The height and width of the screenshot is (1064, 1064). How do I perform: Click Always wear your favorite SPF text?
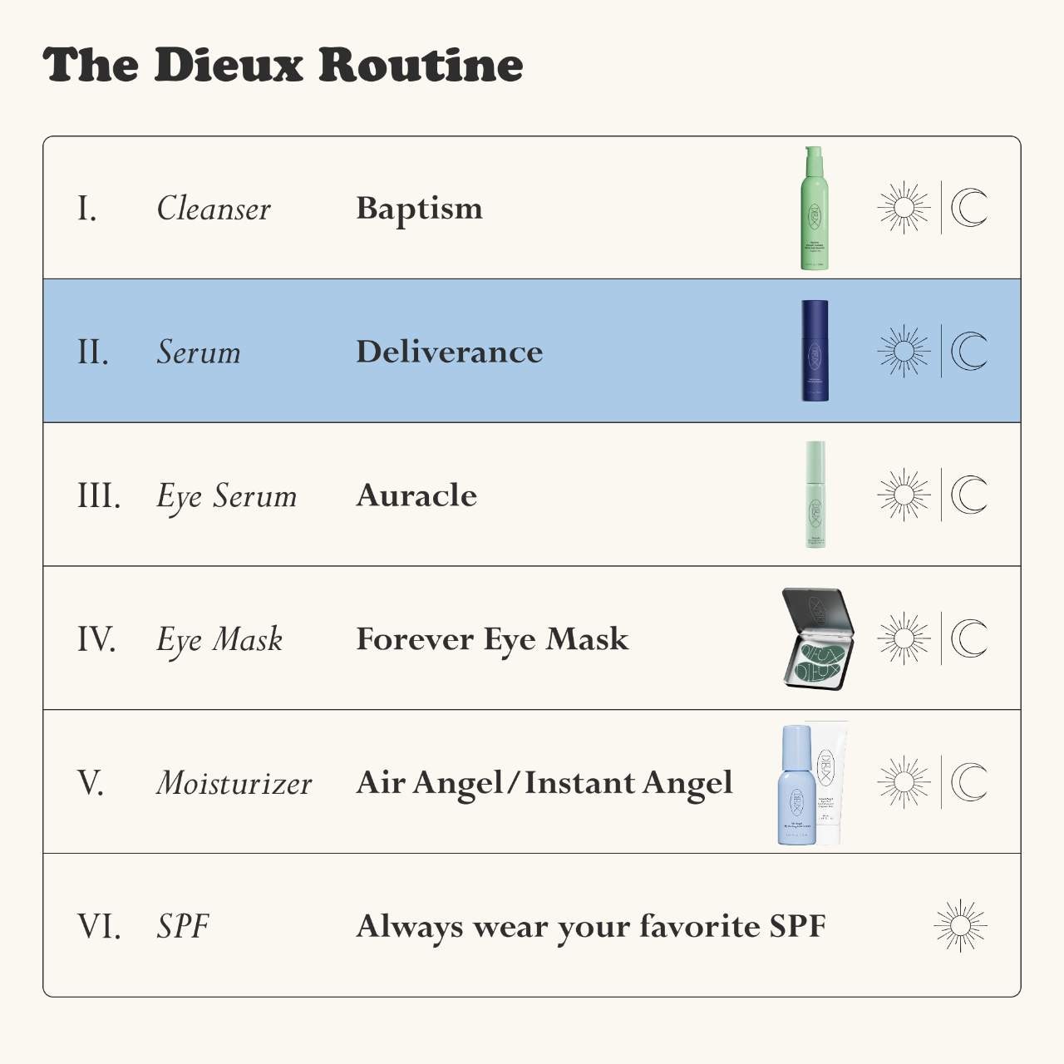(x=590, y=926)
